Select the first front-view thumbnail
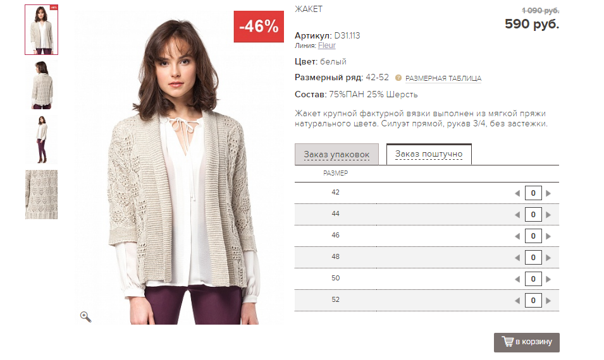 [x=41, y=30]
